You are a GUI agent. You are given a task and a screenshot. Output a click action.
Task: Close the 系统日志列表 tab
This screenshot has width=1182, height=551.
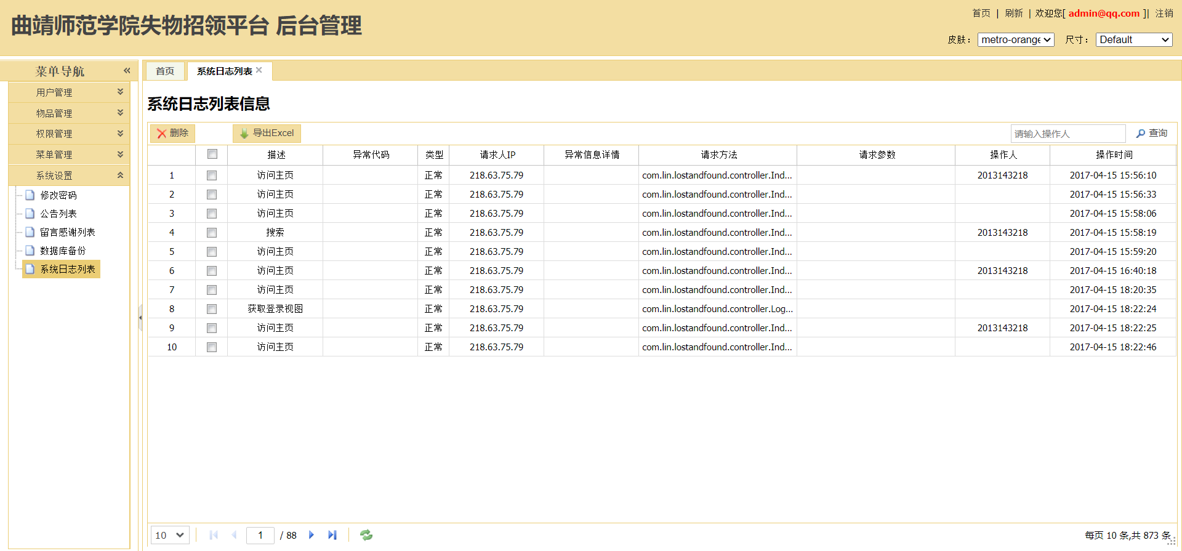pos(259,70)
